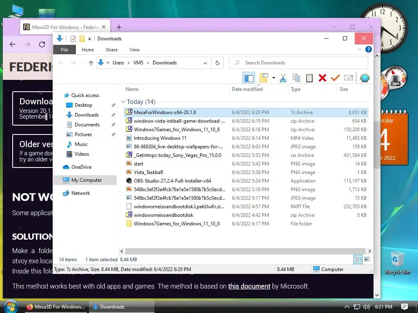Go back in the Firefox window
Screen dimensions: 418x313
[x=13, y=44]
